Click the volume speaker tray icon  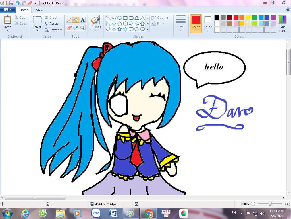(262, 214)
